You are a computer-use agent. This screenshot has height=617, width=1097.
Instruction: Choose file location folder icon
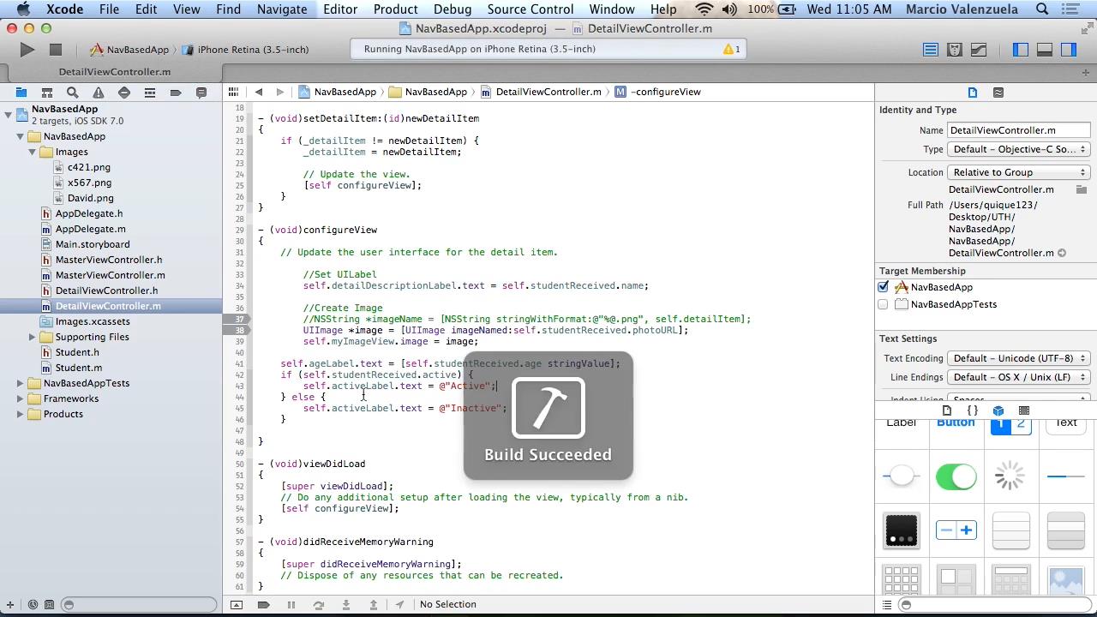pos(1082,189)
